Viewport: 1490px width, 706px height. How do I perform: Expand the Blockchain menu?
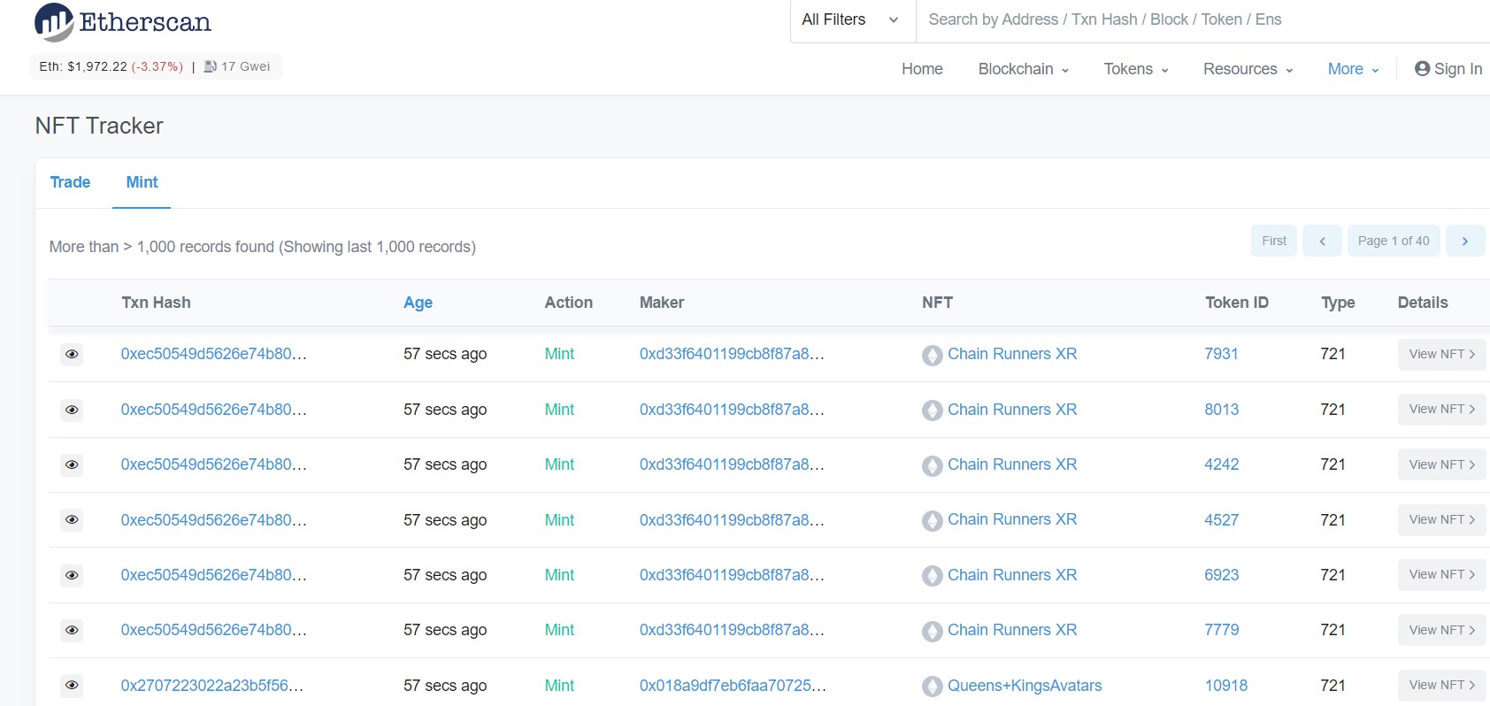tap(1024, 69)
